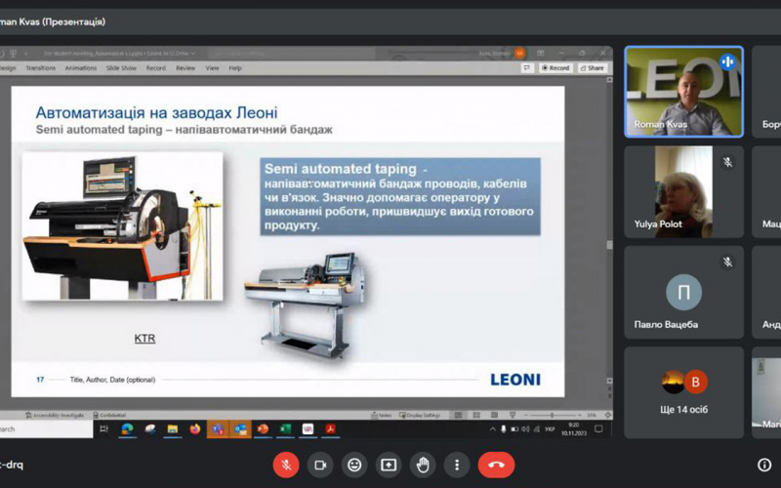
Task: Open the emoji reactions button
Action: point(354,466)
